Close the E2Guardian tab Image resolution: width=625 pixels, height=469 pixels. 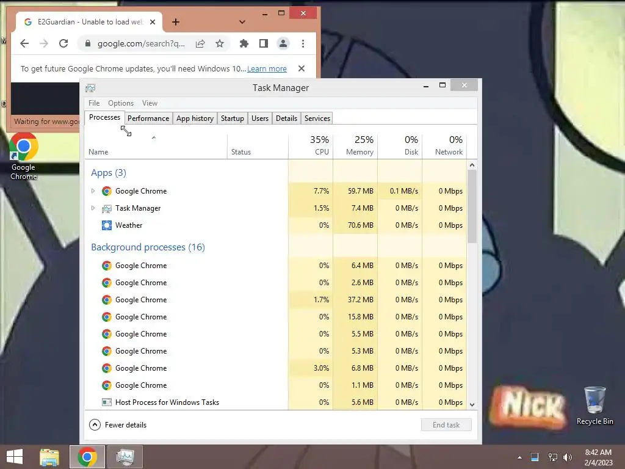153,22
